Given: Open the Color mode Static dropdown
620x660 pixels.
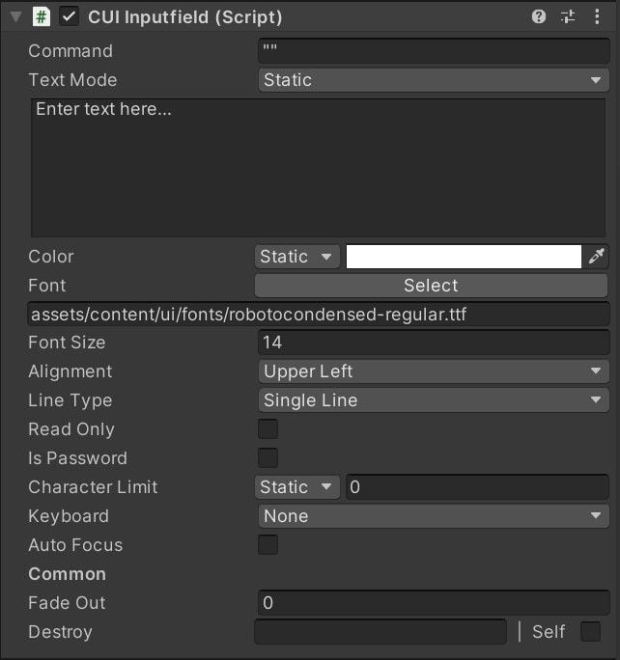Looking at the screenshot, I should [x=296, y=257].
